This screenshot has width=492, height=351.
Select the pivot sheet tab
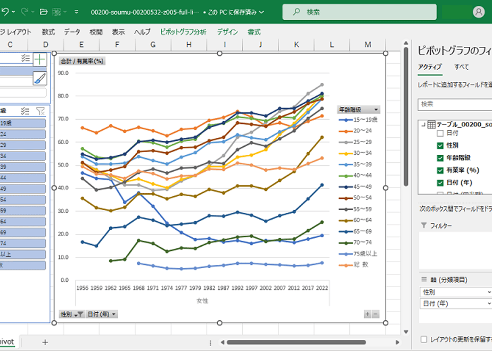(x=7, y=341)
